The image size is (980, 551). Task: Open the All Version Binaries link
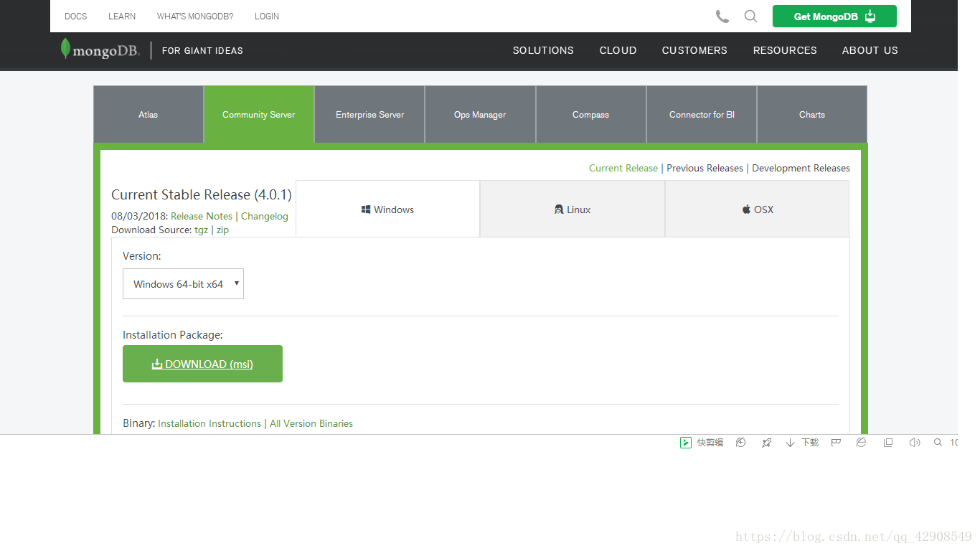[311, 423]
